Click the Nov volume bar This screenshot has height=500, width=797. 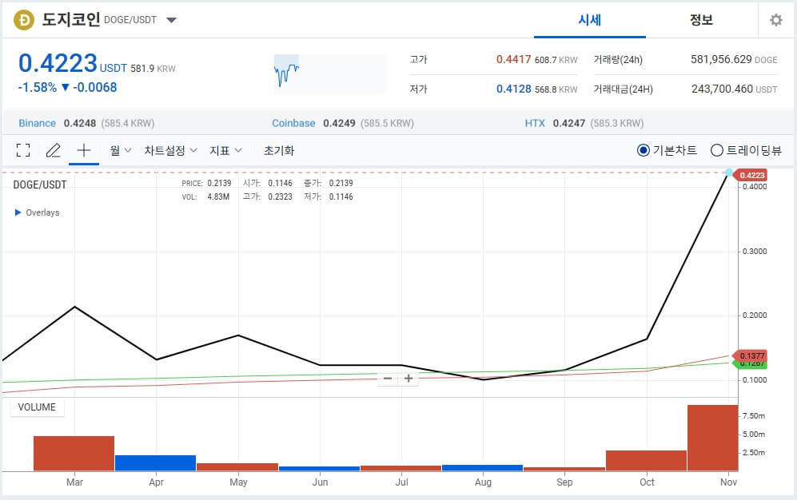tap(712, 438)
